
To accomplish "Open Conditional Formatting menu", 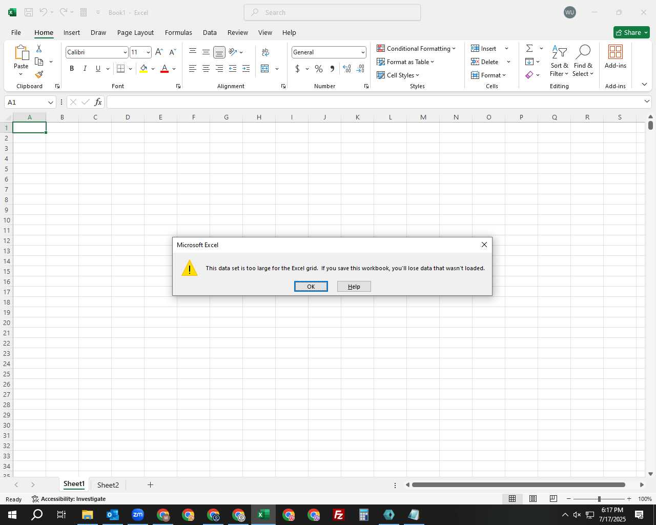I will click(416, 48).
